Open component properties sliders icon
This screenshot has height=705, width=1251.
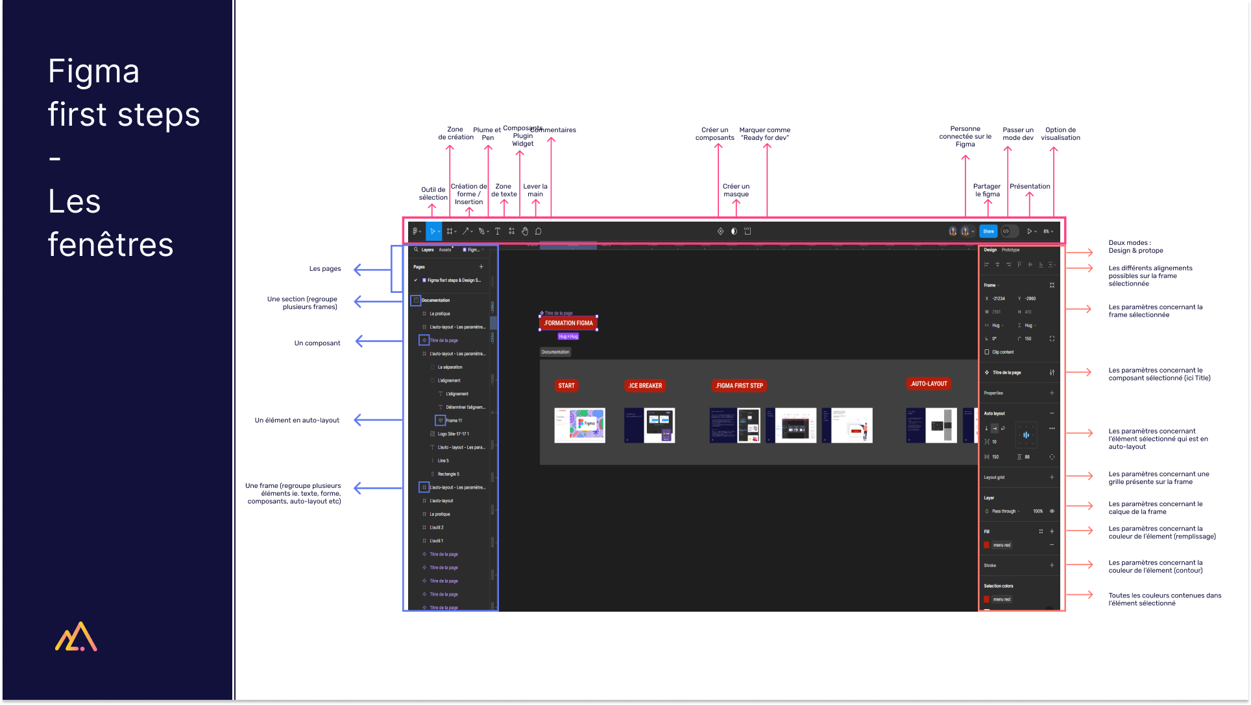[1052, 373]
